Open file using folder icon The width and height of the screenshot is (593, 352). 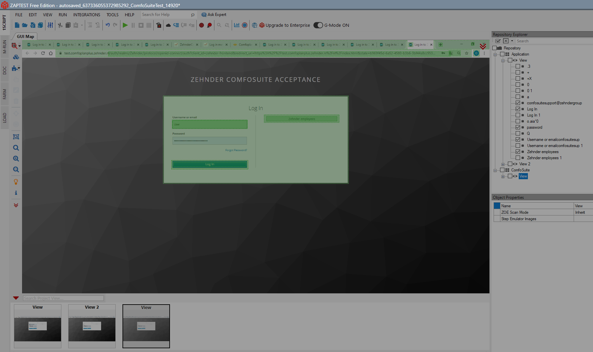(x=25, y=25)
